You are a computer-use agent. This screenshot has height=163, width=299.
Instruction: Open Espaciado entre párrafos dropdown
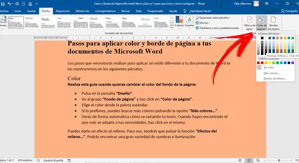pyautogui.click(x=213, y=18)
